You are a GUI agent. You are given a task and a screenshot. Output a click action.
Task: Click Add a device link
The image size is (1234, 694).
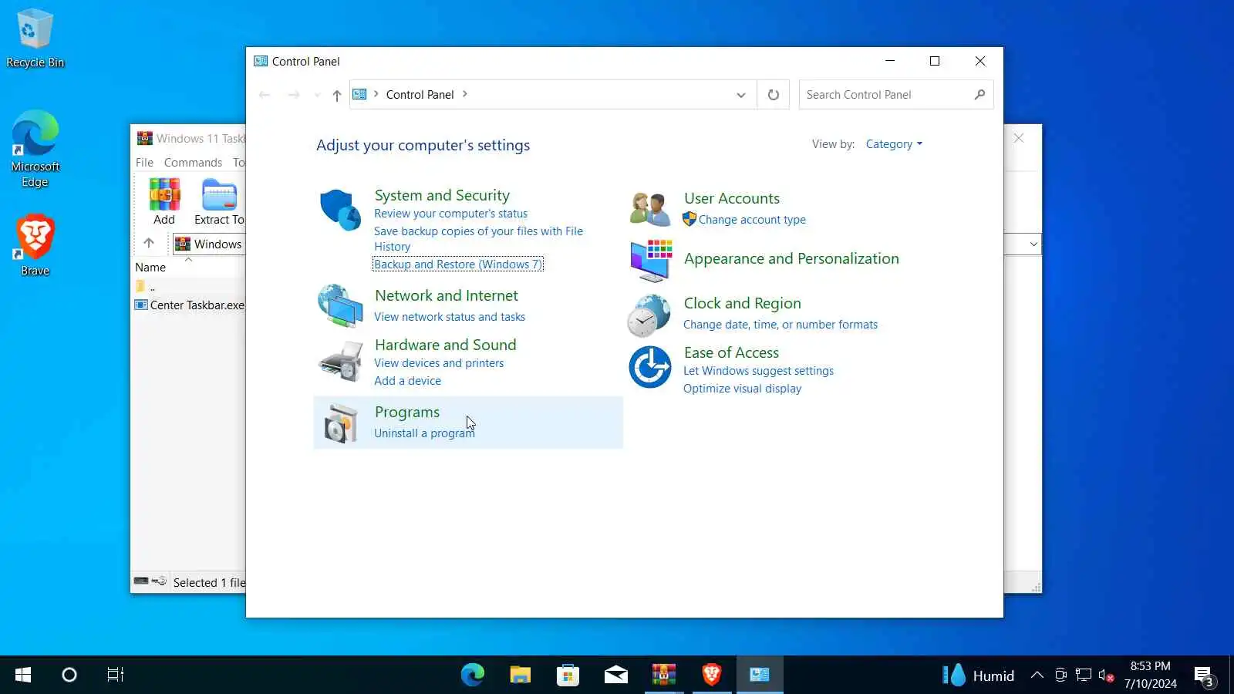[408, 381]
